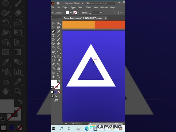Choose the Lasso tool
Screen dimensions: 176x132
[58, 27]
